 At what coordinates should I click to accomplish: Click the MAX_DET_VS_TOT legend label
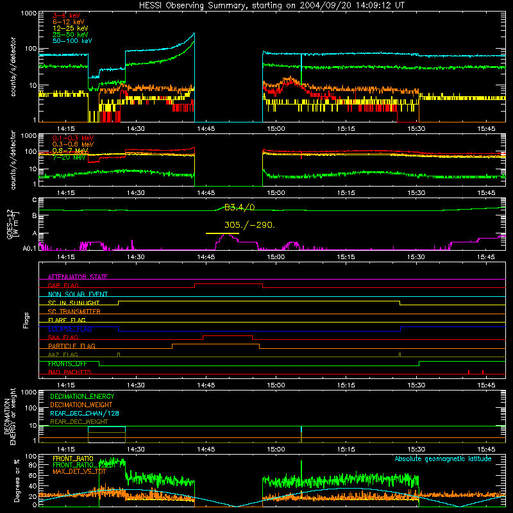pos(80,471)
